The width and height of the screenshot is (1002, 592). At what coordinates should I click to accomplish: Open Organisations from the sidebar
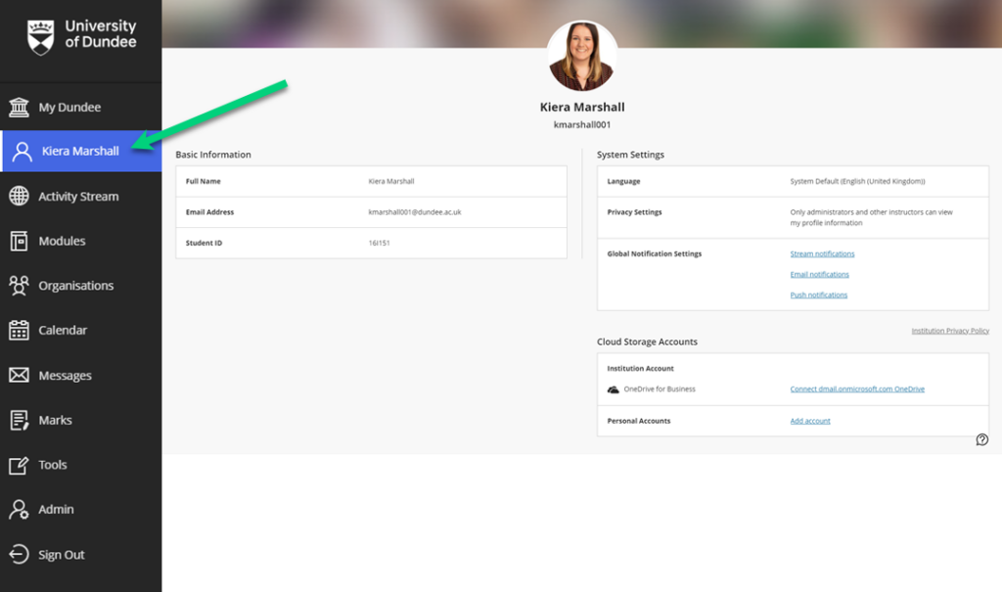tap(80, 286)
